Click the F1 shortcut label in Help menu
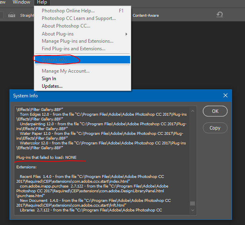 (x=121, y=11)
